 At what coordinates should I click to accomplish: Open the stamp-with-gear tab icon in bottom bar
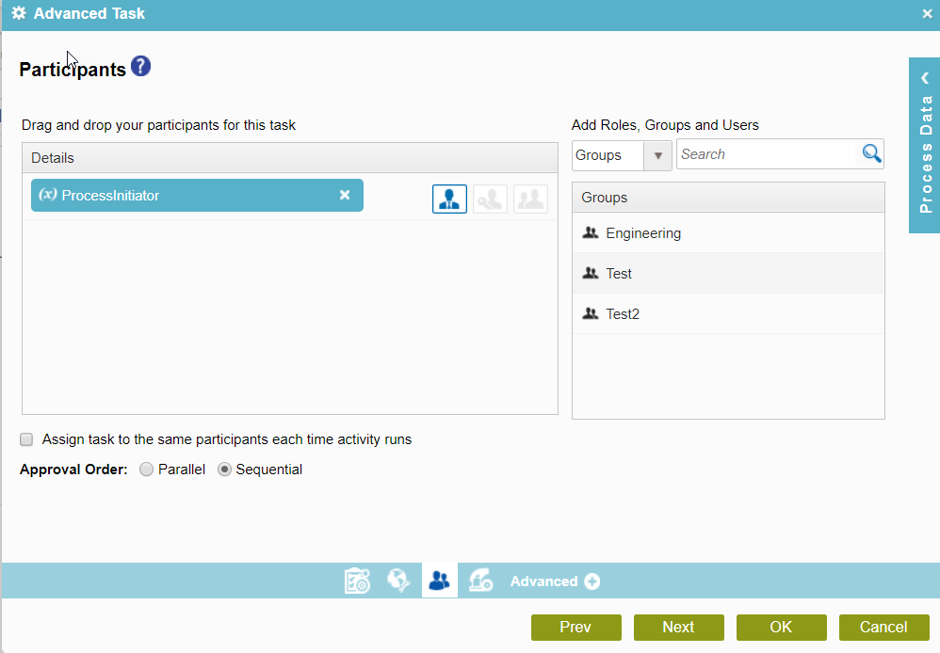(x=481, y=581)
